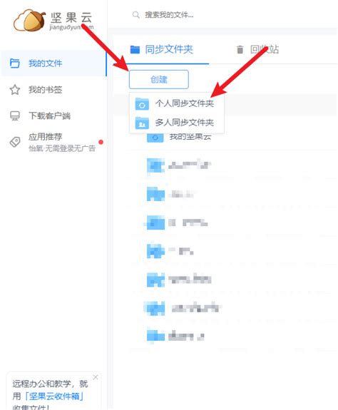This screenshot has width=338, height=410.
Task: Click the search magnifier icon
Action: click(135, 15)
